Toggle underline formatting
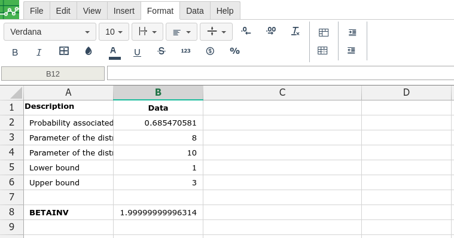 click(137, 52)
